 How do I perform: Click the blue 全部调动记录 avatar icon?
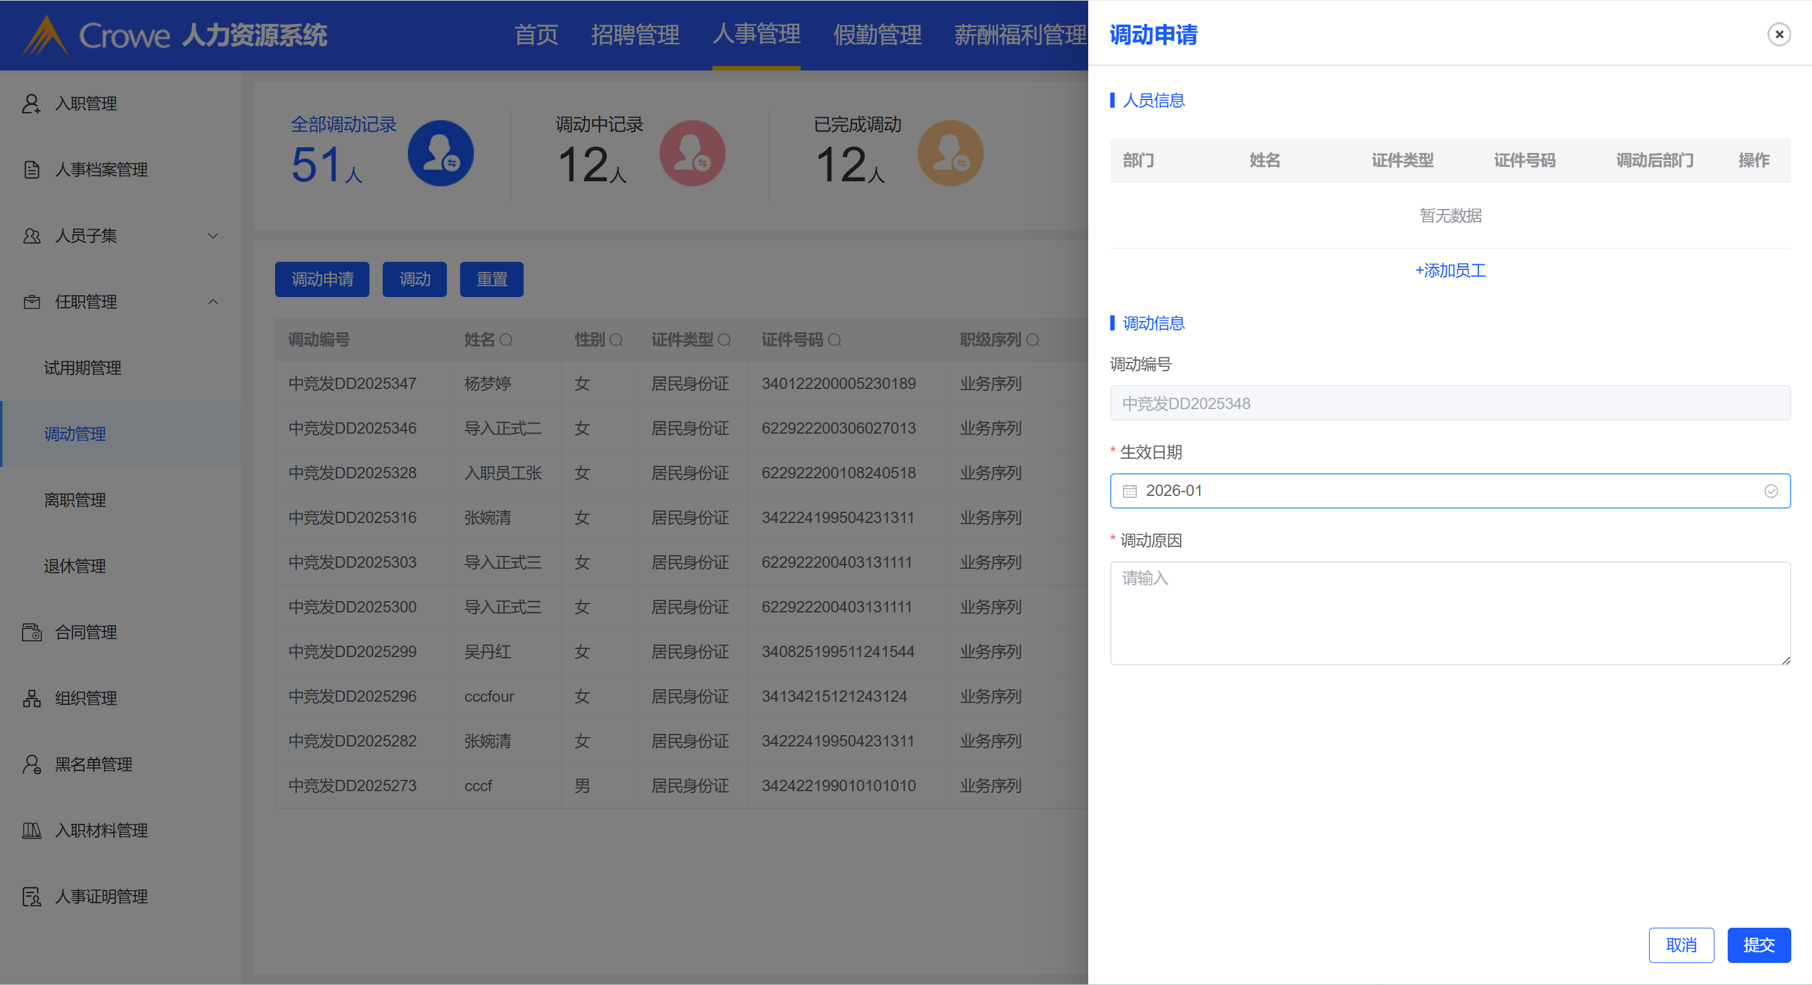pyautogui.click(x=441, y=154)
